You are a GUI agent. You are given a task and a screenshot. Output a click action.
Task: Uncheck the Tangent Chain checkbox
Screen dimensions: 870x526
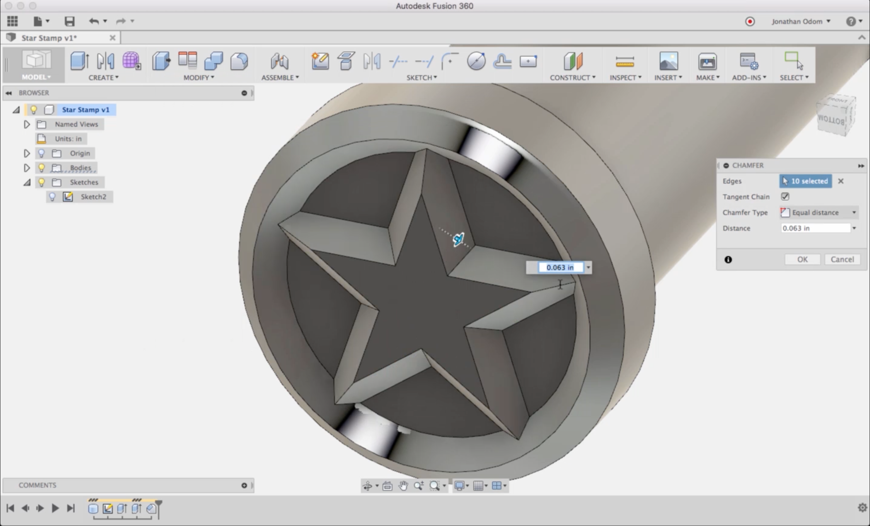[x=785, y=197]
